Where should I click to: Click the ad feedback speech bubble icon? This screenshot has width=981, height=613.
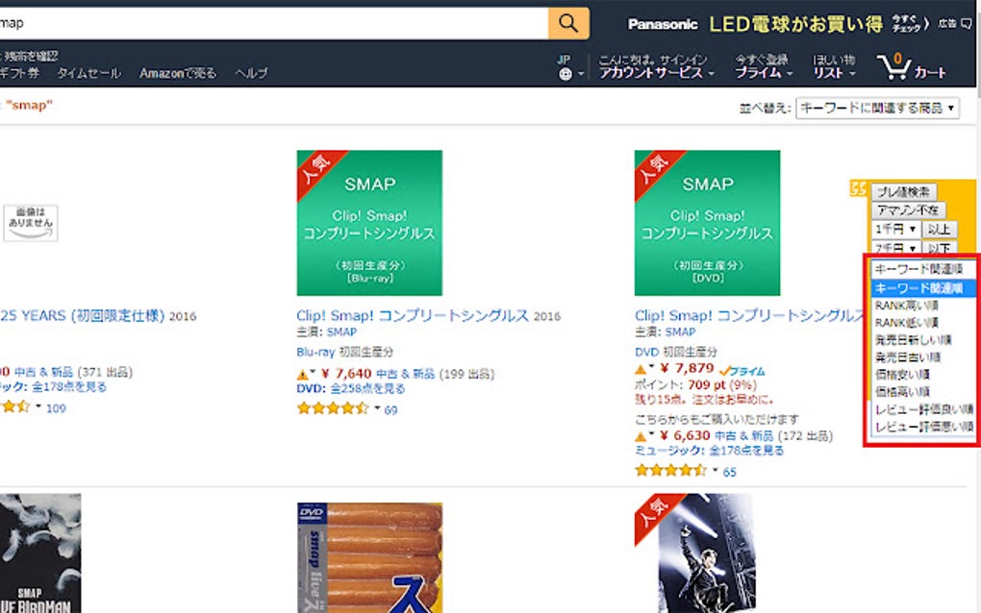pos(967,23)
